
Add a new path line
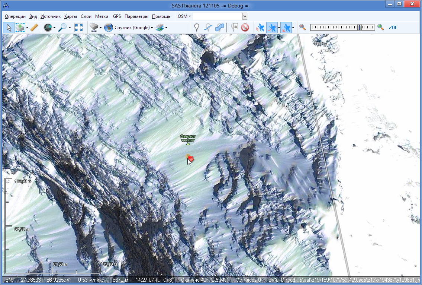[x=208, y=27]
